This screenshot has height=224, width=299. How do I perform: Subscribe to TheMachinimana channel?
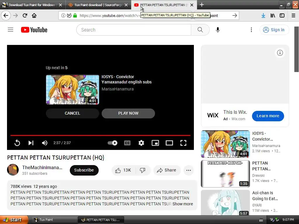[x=84, y=170]
